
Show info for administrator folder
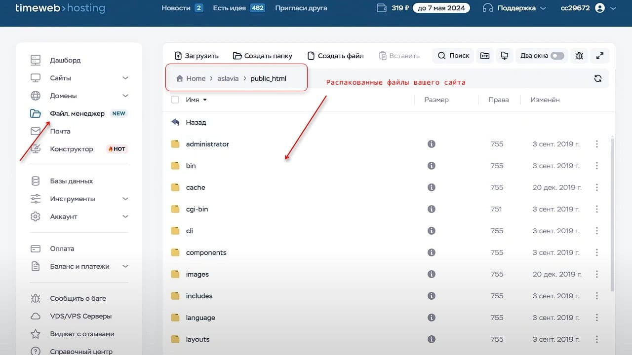click(432, 144)
